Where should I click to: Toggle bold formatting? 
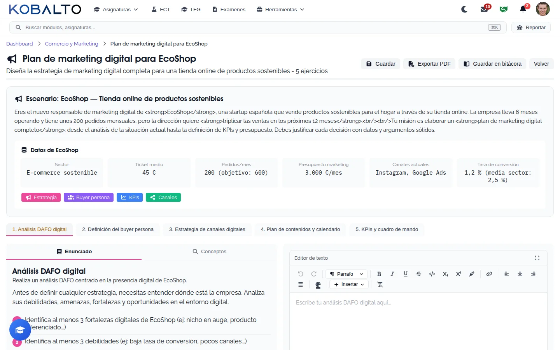(x=379, y=274)
